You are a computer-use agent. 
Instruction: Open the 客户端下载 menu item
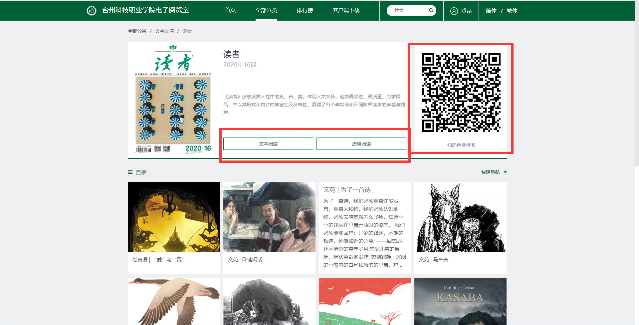[346, 10]
